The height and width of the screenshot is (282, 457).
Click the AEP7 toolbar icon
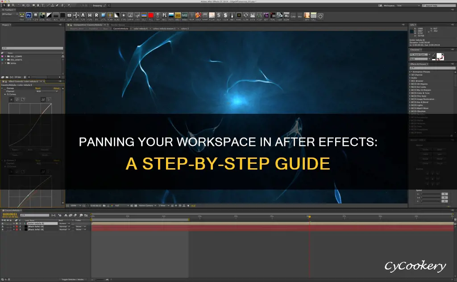[x=266, y=15]
